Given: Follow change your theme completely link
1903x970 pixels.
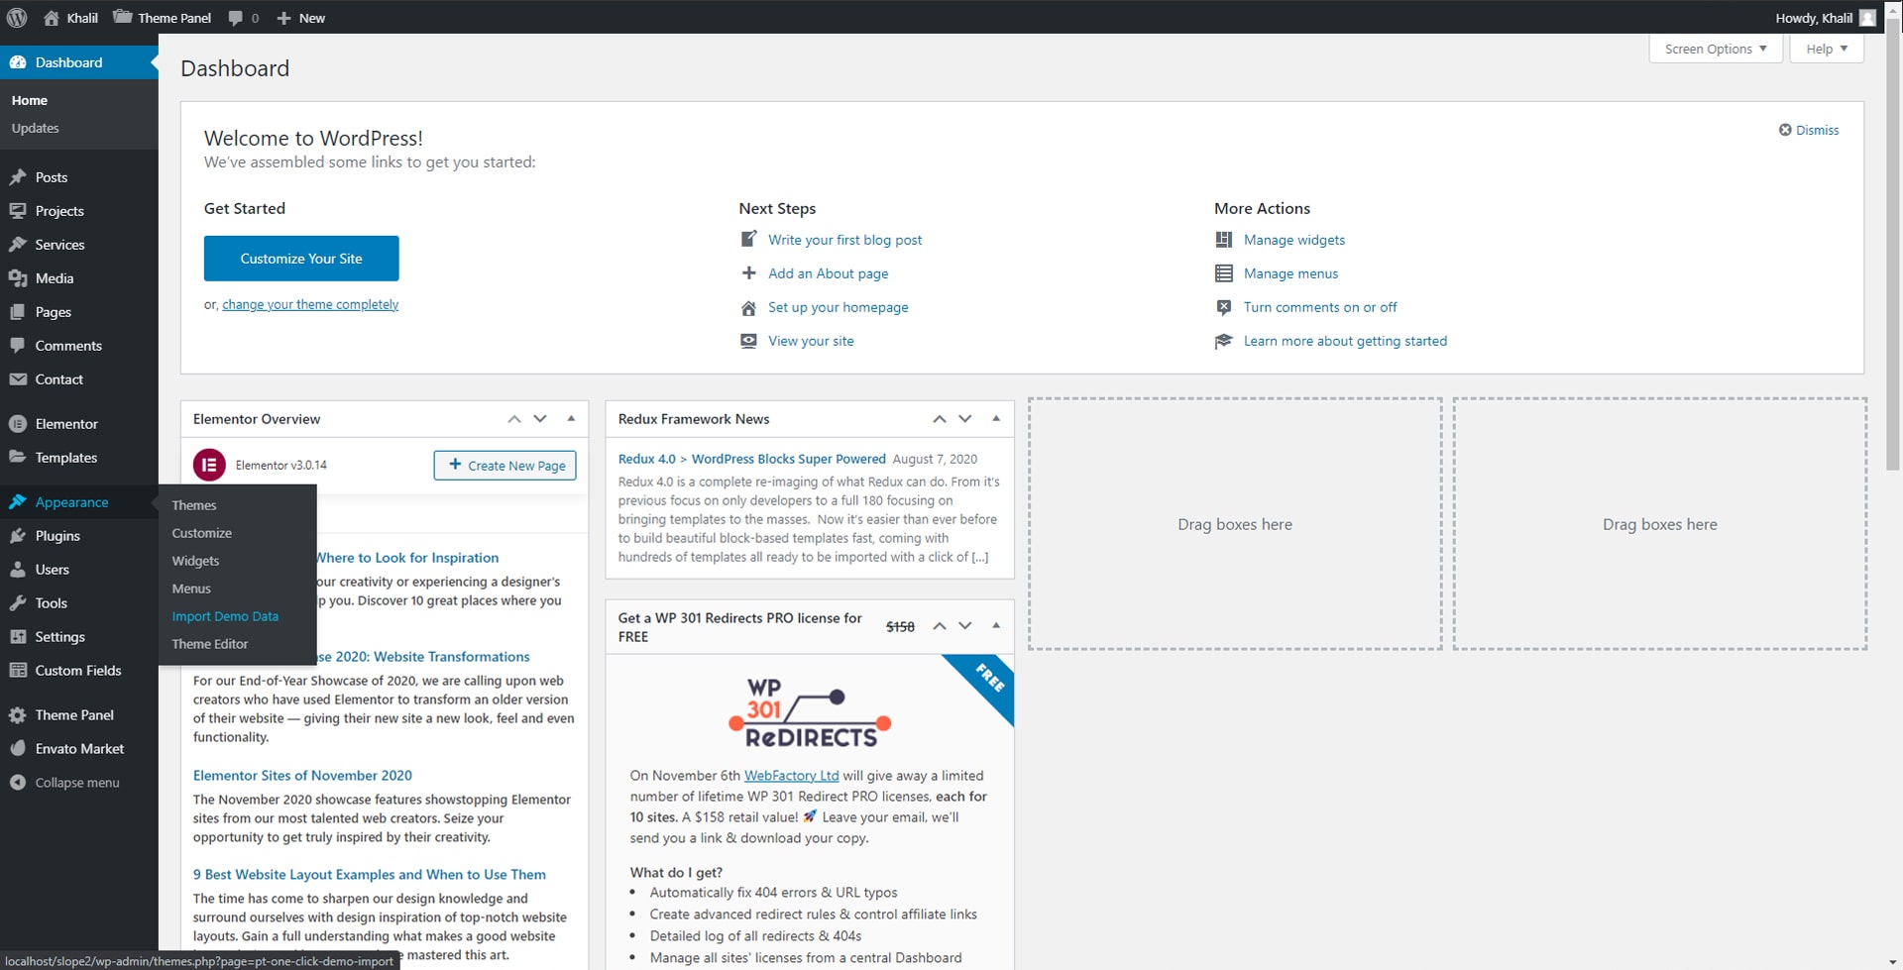Looking at the screenshot, I should click(x=310, y=304).
